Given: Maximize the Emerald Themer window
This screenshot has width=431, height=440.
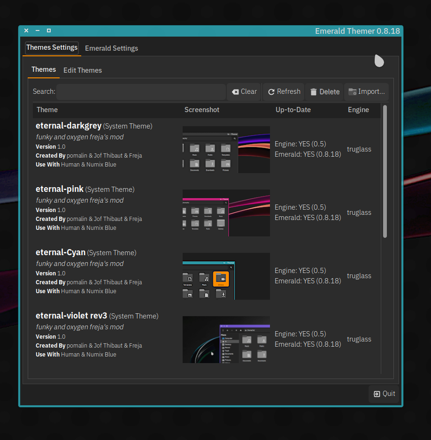Looking at the screenshot, I should click(x=49, y=30).
